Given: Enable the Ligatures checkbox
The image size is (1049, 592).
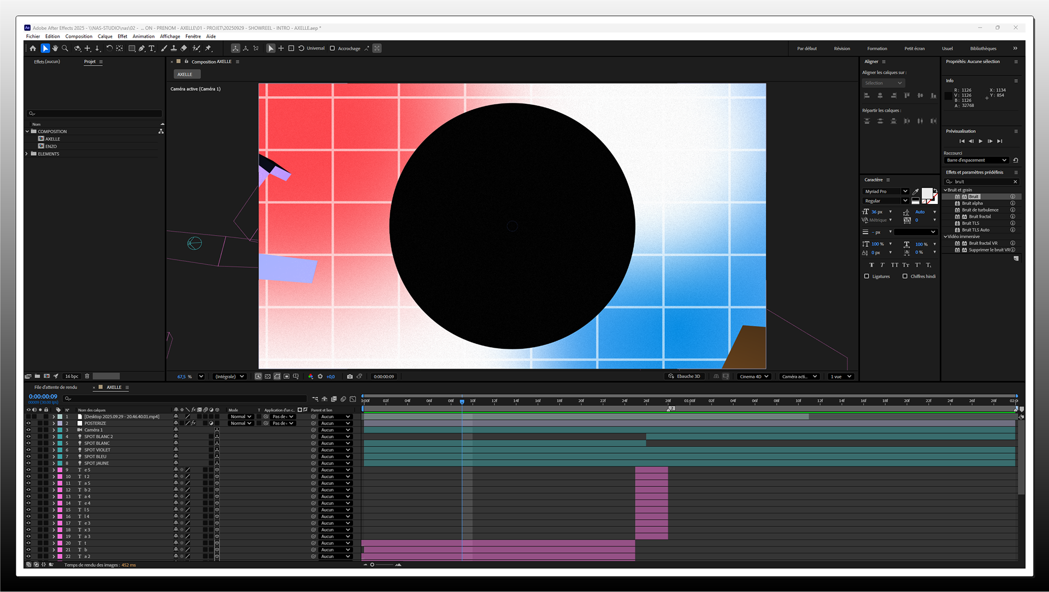Looking at the screenshot, I should pyautogui.click(x=867, y=276).
